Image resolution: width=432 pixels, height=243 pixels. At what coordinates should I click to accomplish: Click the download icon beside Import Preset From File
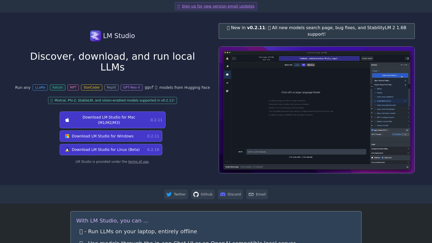pyautogui.click(x=405, y=85)
